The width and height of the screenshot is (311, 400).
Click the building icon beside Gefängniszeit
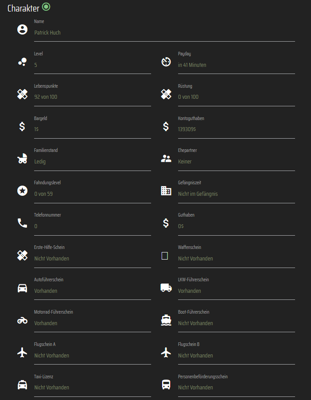tap(166, 190)
